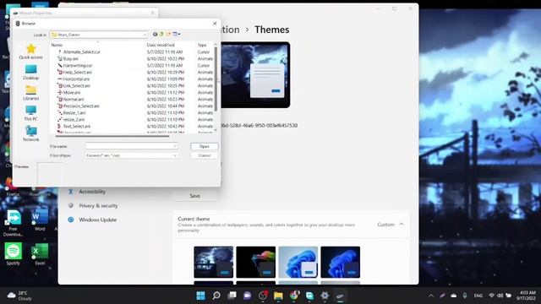Click Open button in Browse dialog
541x304 pixels.
(205, 146)
